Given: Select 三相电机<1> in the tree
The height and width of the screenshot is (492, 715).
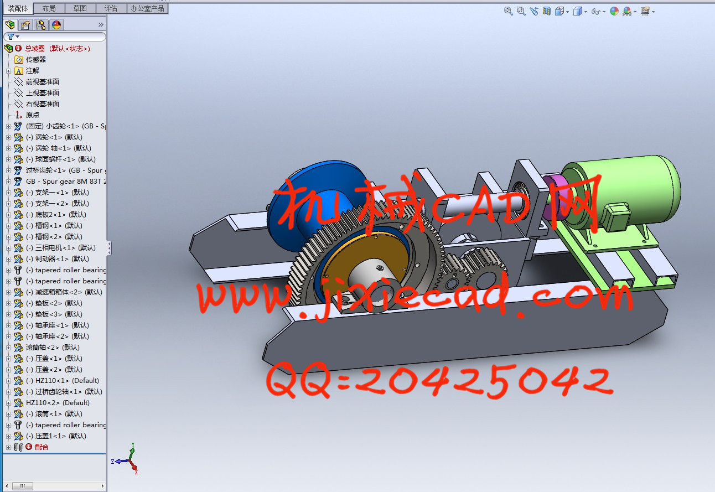Looking at the screenshot, I should (x=55, y=248).
